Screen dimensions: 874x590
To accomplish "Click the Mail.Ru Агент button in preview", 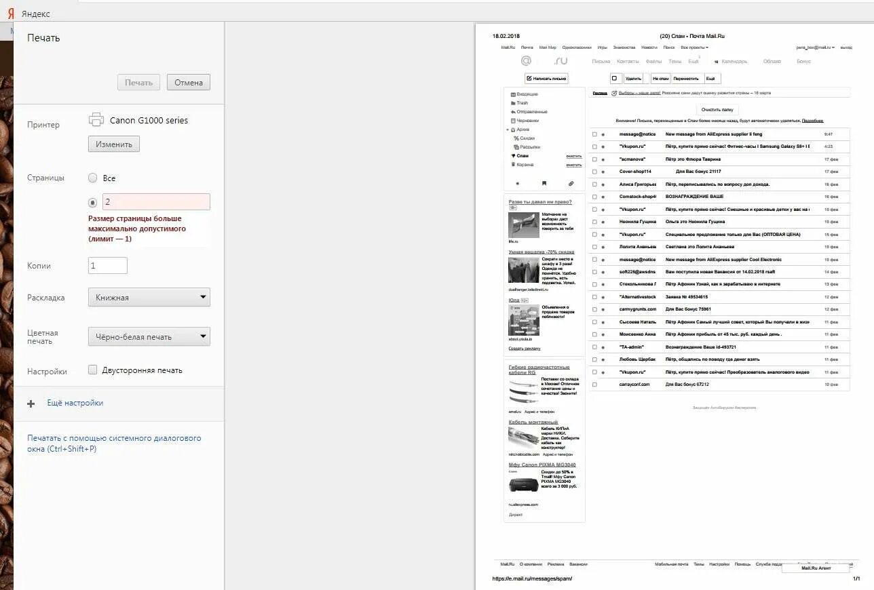I will coord(816,568).
